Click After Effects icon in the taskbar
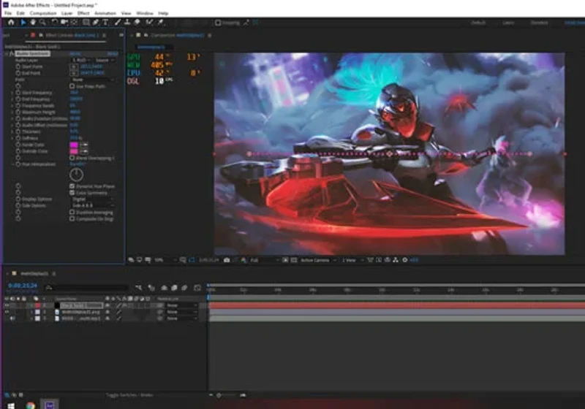This screenshot has height=409, width=585. (x=49, y=405)
